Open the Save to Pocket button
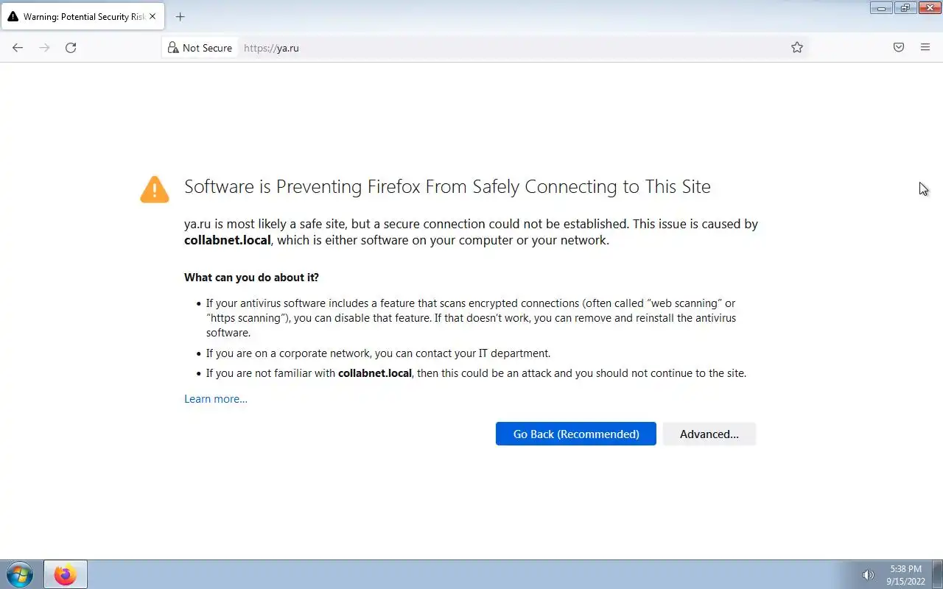943x589 pixels. click(x=899, y=48)
